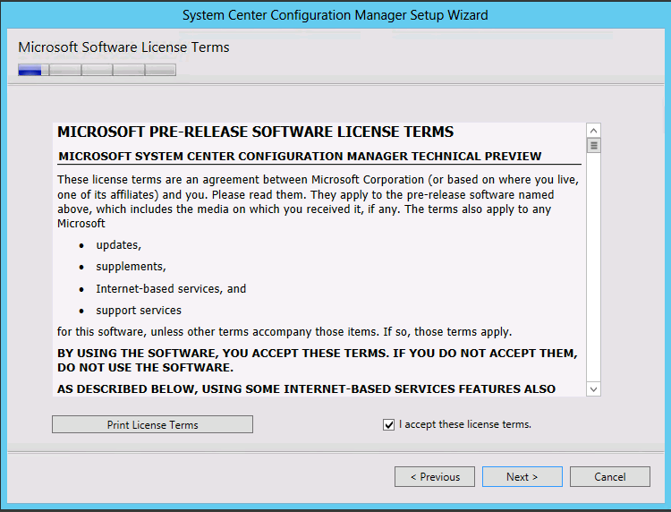Click the license terms scrollbar thumb
671x512 pixels.
(x=593, y=146)
